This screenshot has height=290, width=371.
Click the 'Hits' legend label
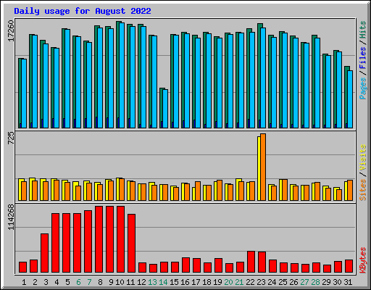pos(363,30)
